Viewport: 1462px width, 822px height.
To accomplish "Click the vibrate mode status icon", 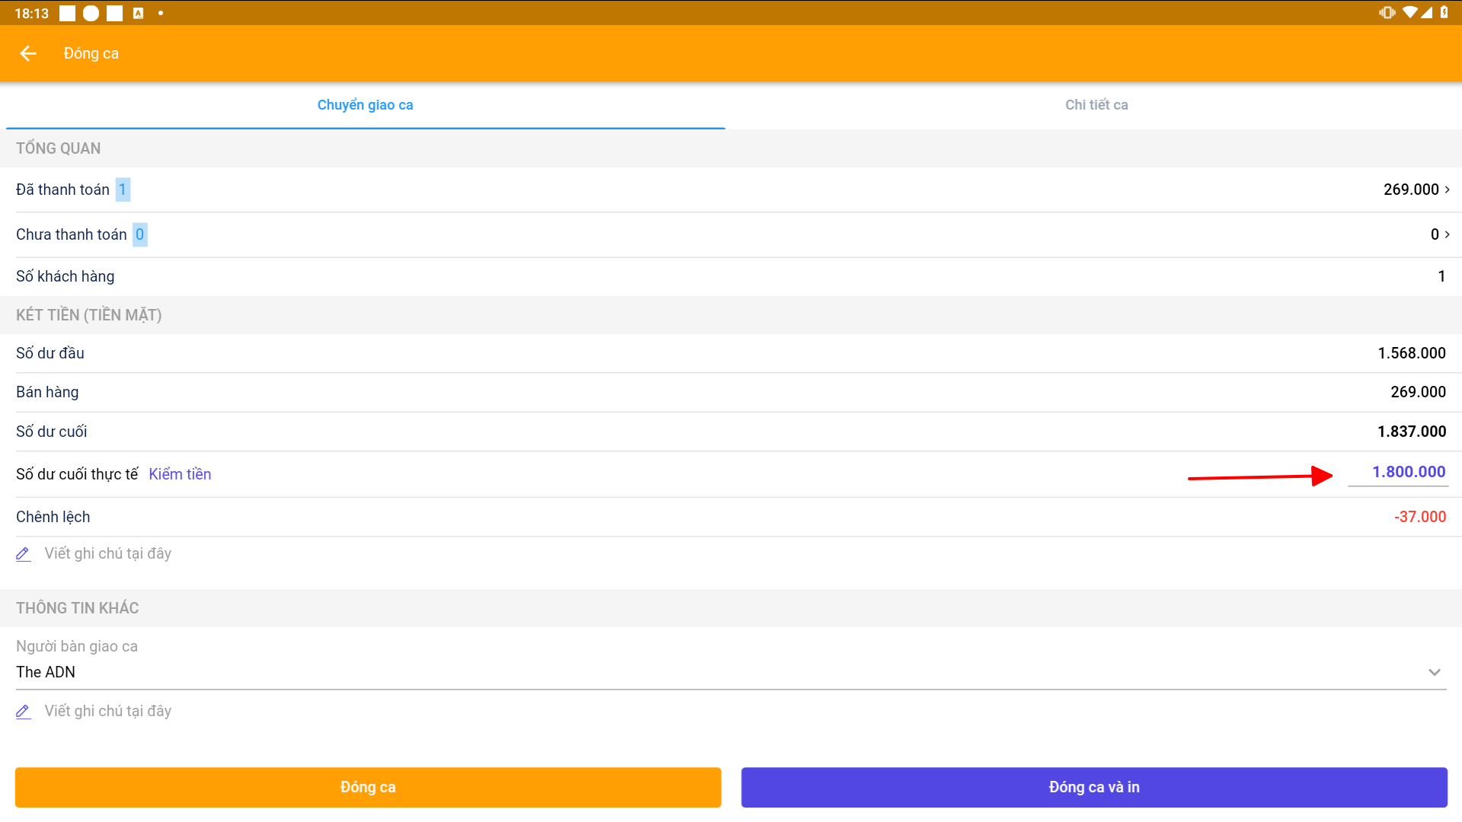I will point(1387,12).
